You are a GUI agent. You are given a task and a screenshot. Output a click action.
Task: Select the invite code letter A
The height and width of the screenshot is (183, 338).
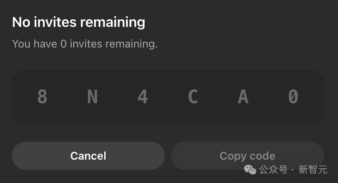[x=243, y=97]
